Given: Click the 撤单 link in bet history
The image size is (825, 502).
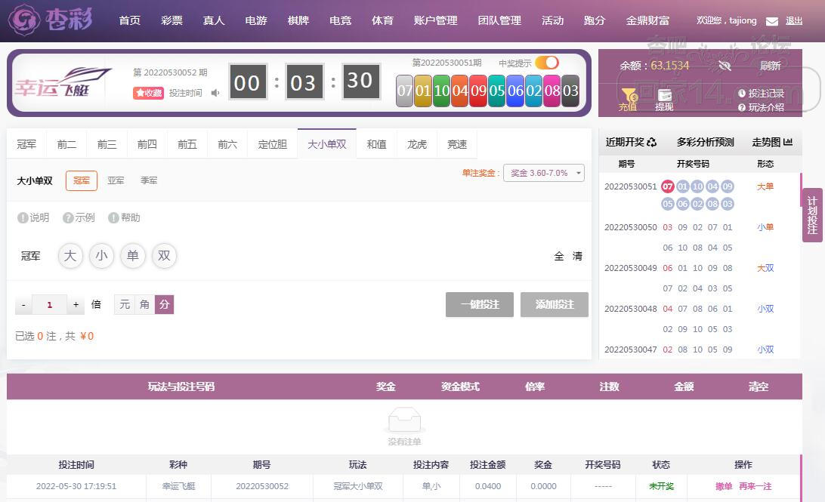Looking at the screenshot, I should click(724, 486).
